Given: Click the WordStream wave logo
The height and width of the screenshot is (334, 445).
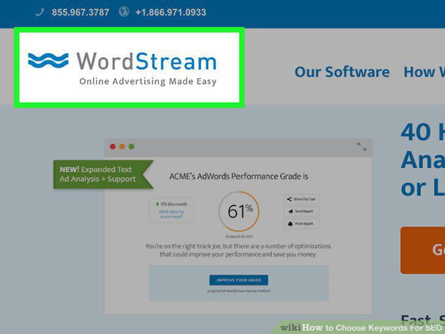Looking at the screenshot, I should coord(48,61).
